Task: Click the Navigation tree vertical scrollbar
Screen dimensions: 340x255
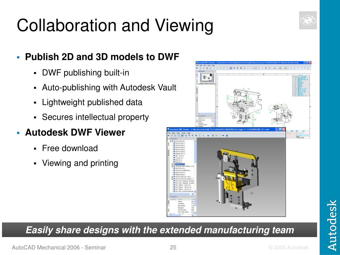Action: pos(195,166)
